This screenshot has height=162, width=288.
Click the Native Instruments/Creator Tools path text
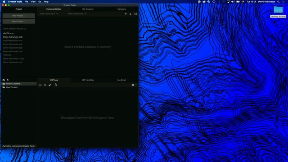[x=19, y=146]
